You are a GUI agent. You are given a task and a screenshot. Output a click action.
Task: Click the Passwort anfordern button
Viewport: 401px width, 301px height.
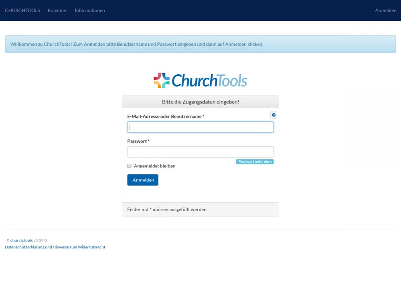255,162
